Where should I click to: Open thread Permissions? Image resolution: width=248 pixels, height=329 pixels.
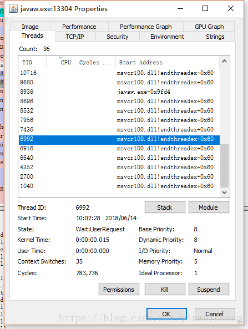tap(119, 290)
